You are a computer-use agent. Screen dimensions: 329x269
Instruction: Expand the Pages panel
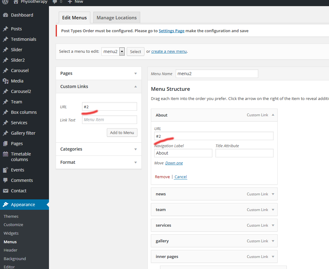point(136,74)
